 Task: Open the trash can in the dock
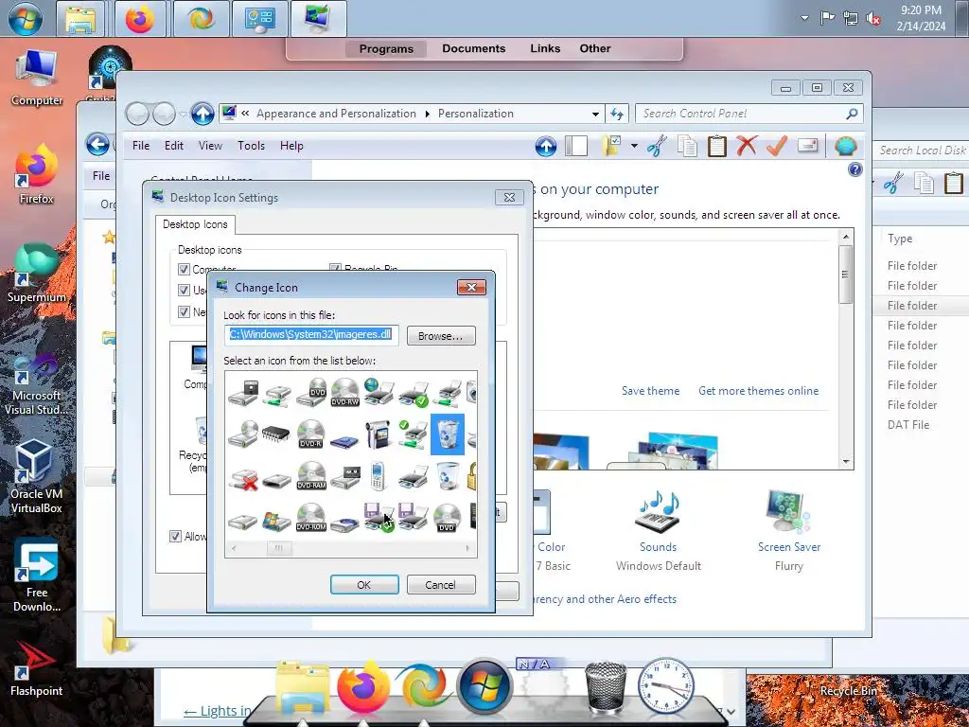pos(606,687)
